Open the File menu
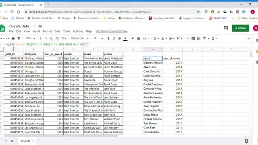Screen dimensions: 258x145 tap(11, 31)
